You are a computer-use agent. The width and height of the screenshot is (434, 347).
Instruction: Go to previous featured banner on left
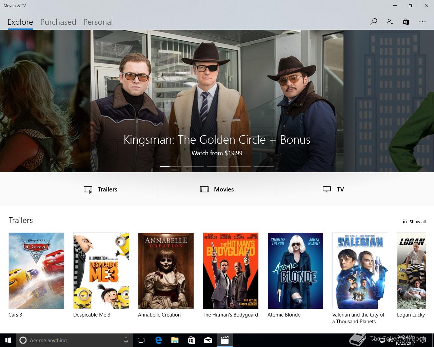45,101
